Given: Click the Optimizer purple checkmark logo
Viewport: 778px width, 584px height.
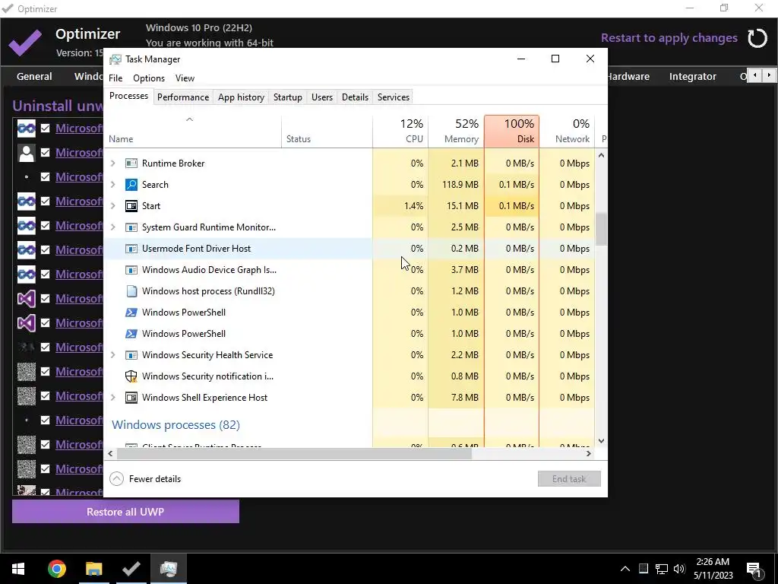Looking at the screenshot, I should coord(25,42).
